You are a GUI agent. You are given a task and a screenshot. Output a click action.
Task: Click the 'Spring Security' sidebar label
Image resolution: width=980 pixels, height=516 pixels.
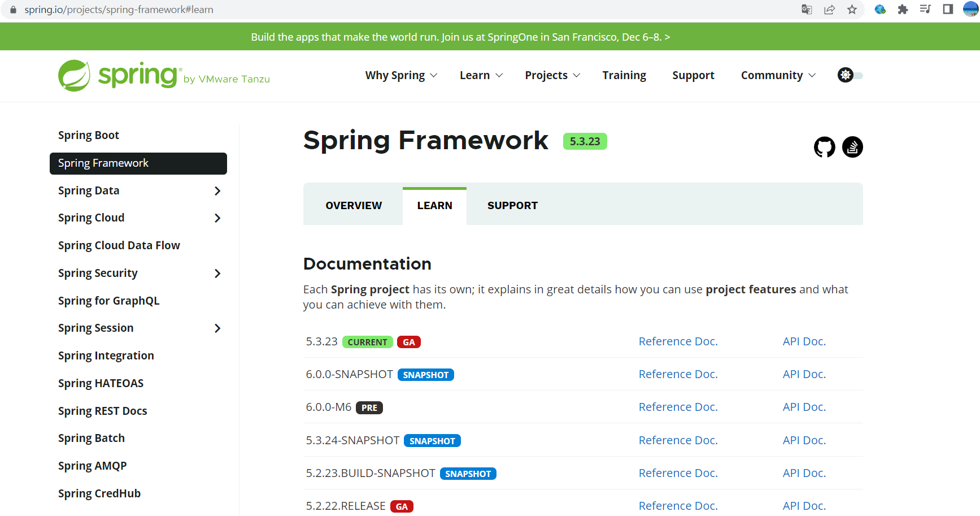coord(98,274)
